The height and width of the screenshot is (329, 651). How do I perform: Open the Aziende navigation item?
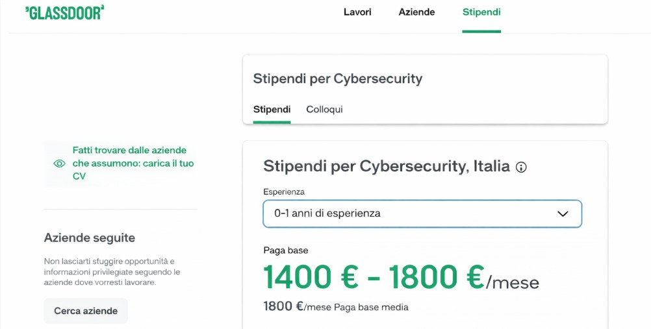416,12
